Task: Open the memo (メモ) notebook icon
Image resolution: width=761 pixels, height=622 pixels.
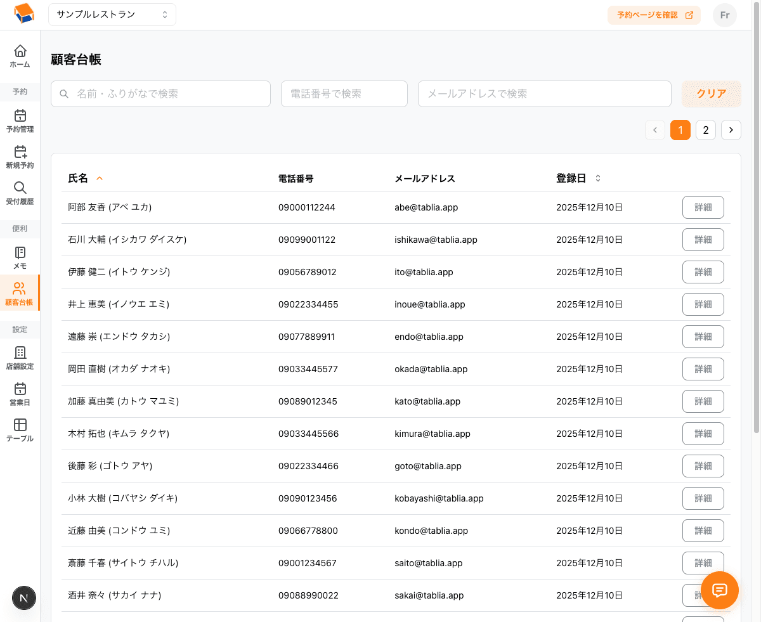Action: tap(20, 253)
